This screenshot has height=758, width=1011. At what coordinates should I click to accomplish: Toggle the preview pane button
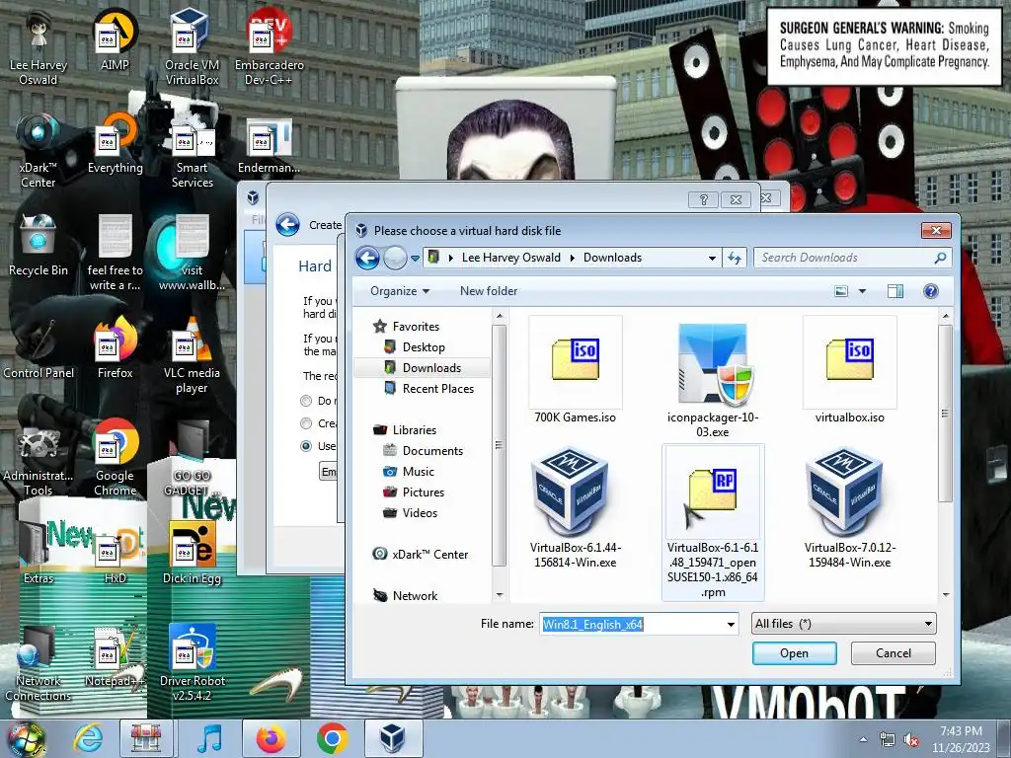pos(894,291)
